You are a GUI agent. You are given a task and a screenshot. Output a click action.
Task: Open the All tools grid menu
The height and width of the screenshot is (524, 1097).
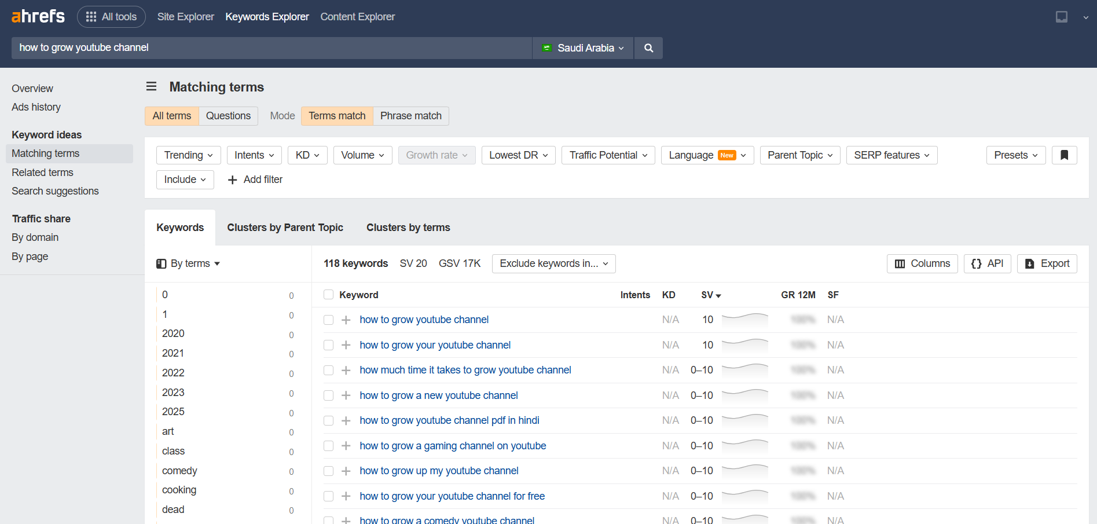111,17
